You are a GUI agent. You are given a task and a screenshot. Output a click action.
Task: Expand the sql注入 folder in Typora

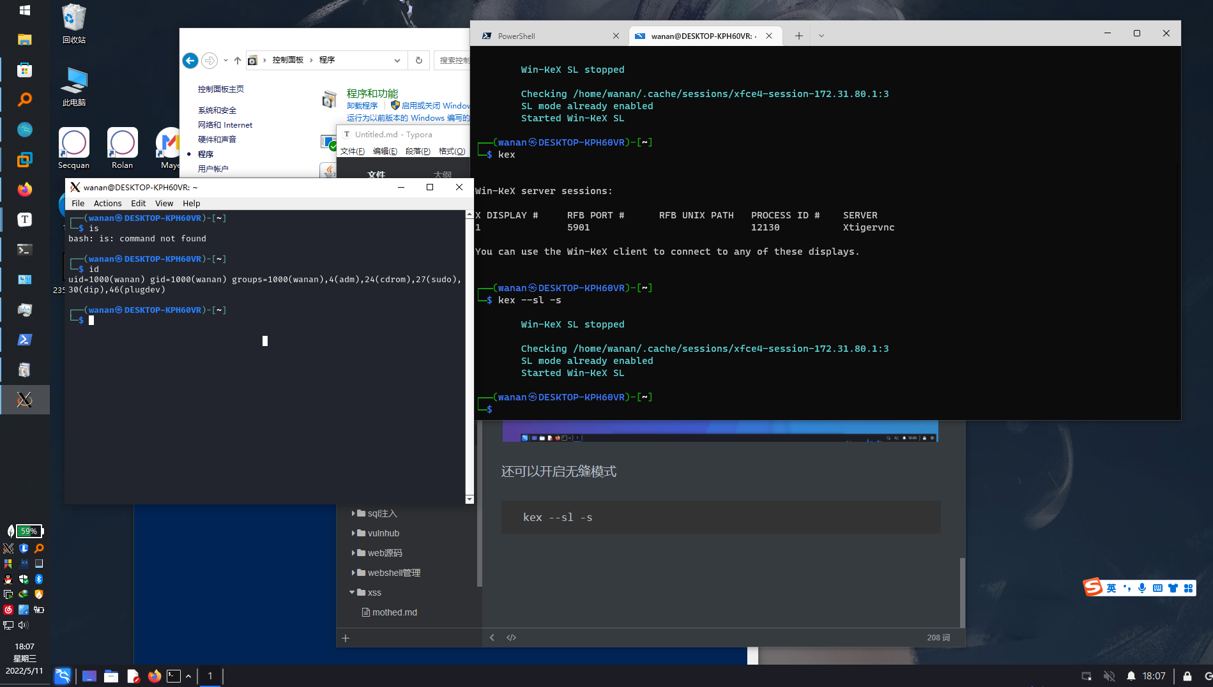tap(353, 513)
